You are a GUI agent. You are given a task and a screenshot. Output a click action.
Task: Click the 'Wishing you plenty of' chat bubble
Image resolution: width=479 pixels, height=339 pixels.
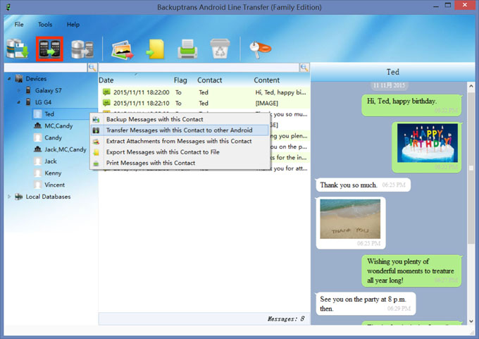pyautogui.click(x=411, y=271)
